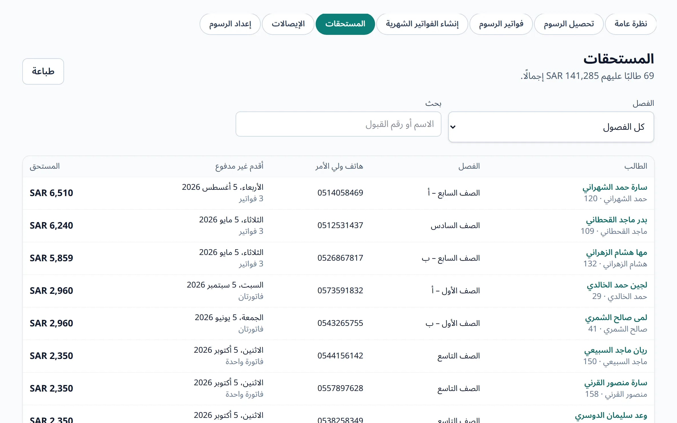Click the SAR 6,510 due amount

51,193
